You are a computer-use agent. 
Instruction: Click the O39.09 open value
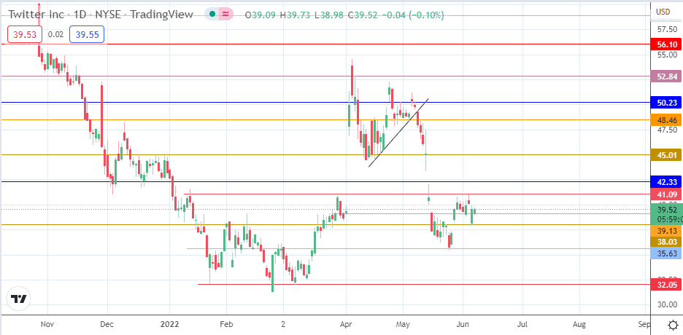261,15
